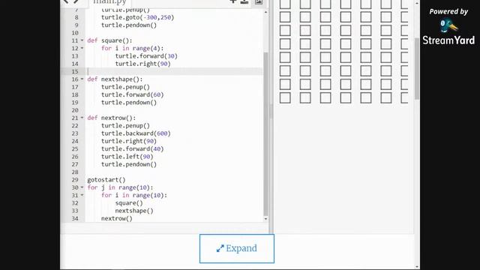Viewport: 480px width, 270px height.
Task: Click the gotostart() call on line 29
Action: 106,180
